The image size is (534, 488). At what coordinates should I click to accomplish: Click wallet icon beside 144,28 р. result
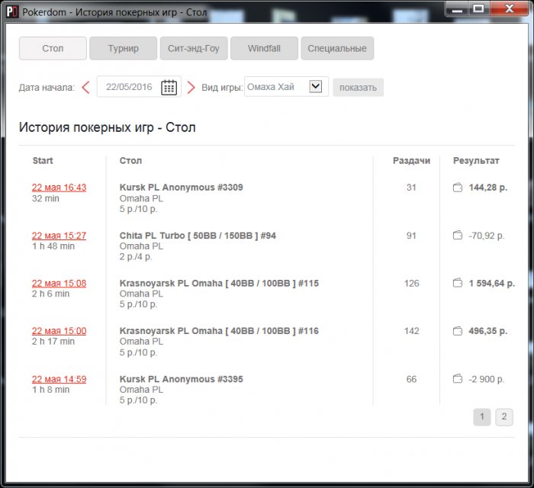pos(458,188)
